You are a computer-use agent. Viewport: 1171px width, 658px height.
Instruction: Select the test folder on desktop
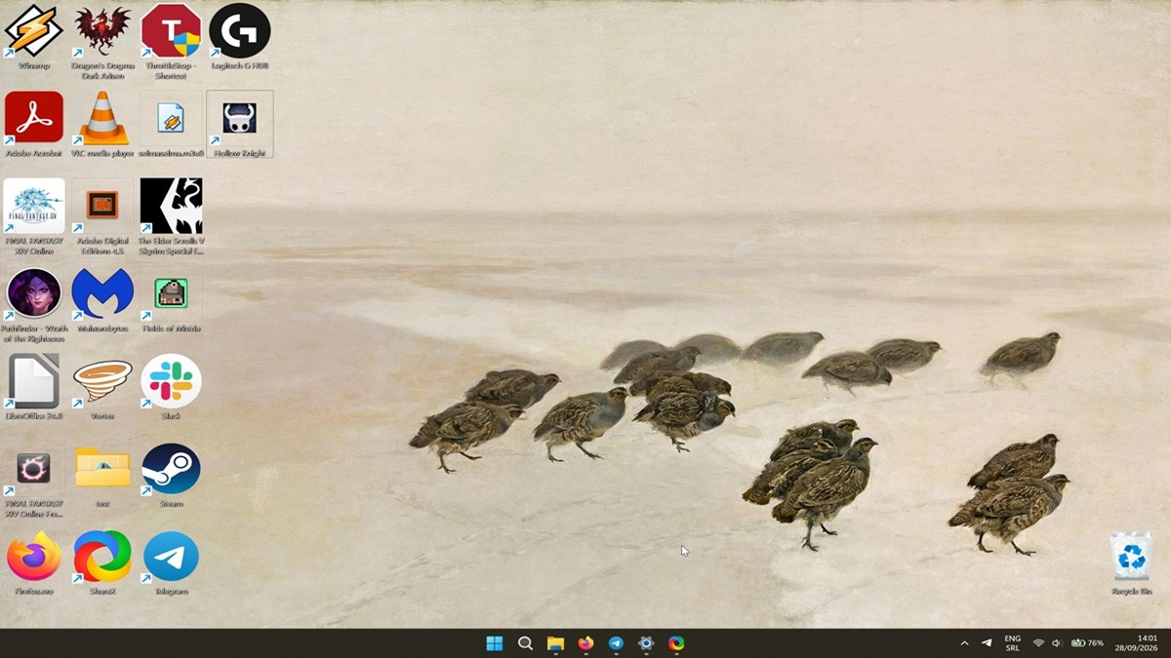pos(102,476)
